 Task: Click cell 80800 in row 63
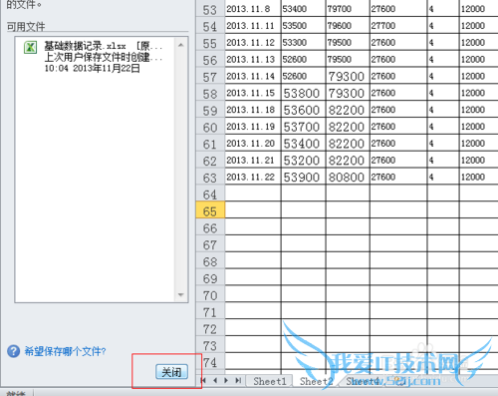348,177
